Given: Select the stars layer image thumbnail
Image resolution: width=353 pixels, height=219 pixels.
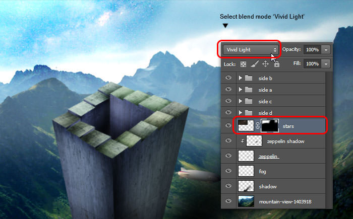Looking at the screenshot, I should 246,126.
